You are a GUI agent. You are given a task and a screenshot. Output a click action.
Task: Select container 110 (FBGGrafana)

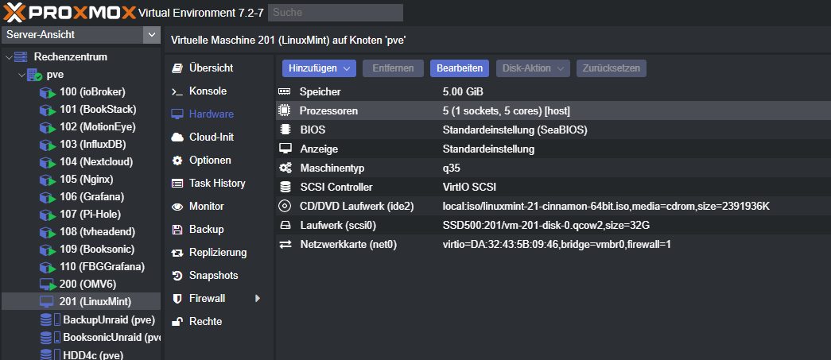102,266
